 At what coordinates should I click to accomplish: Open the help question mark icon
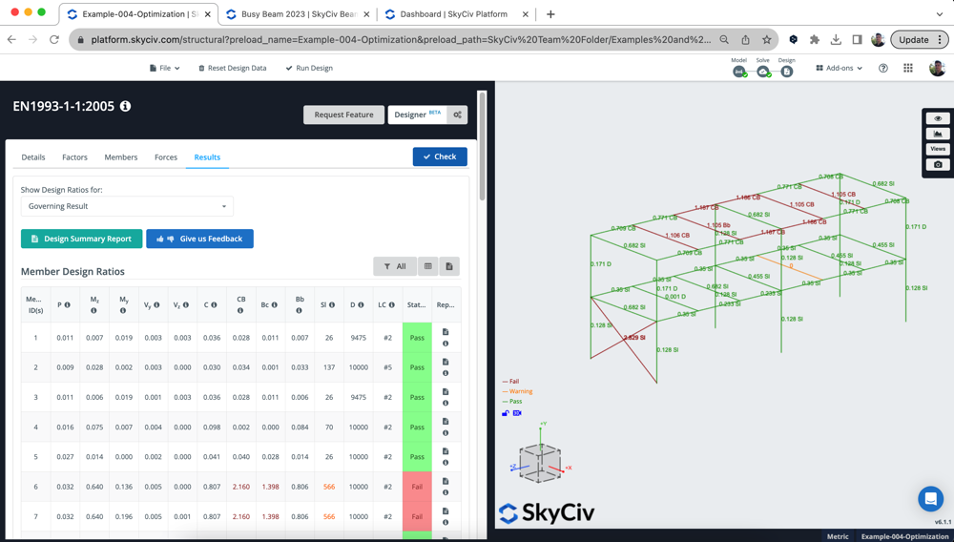click(883, 69)
